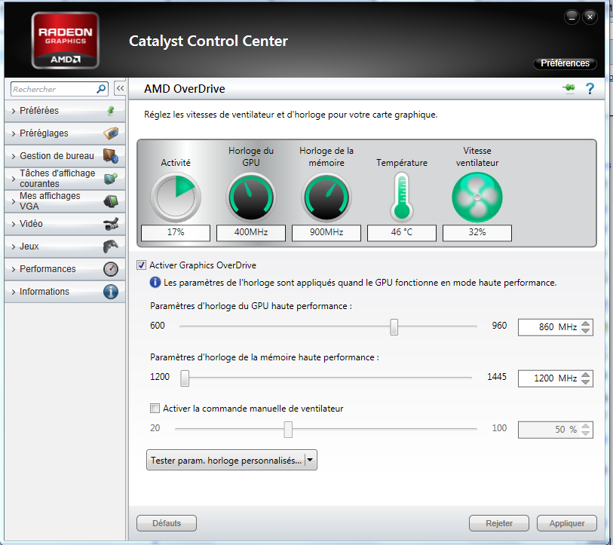Click the Vitesse ventilateur fan icon
The image size is (613, 545).
click(477, 197)
